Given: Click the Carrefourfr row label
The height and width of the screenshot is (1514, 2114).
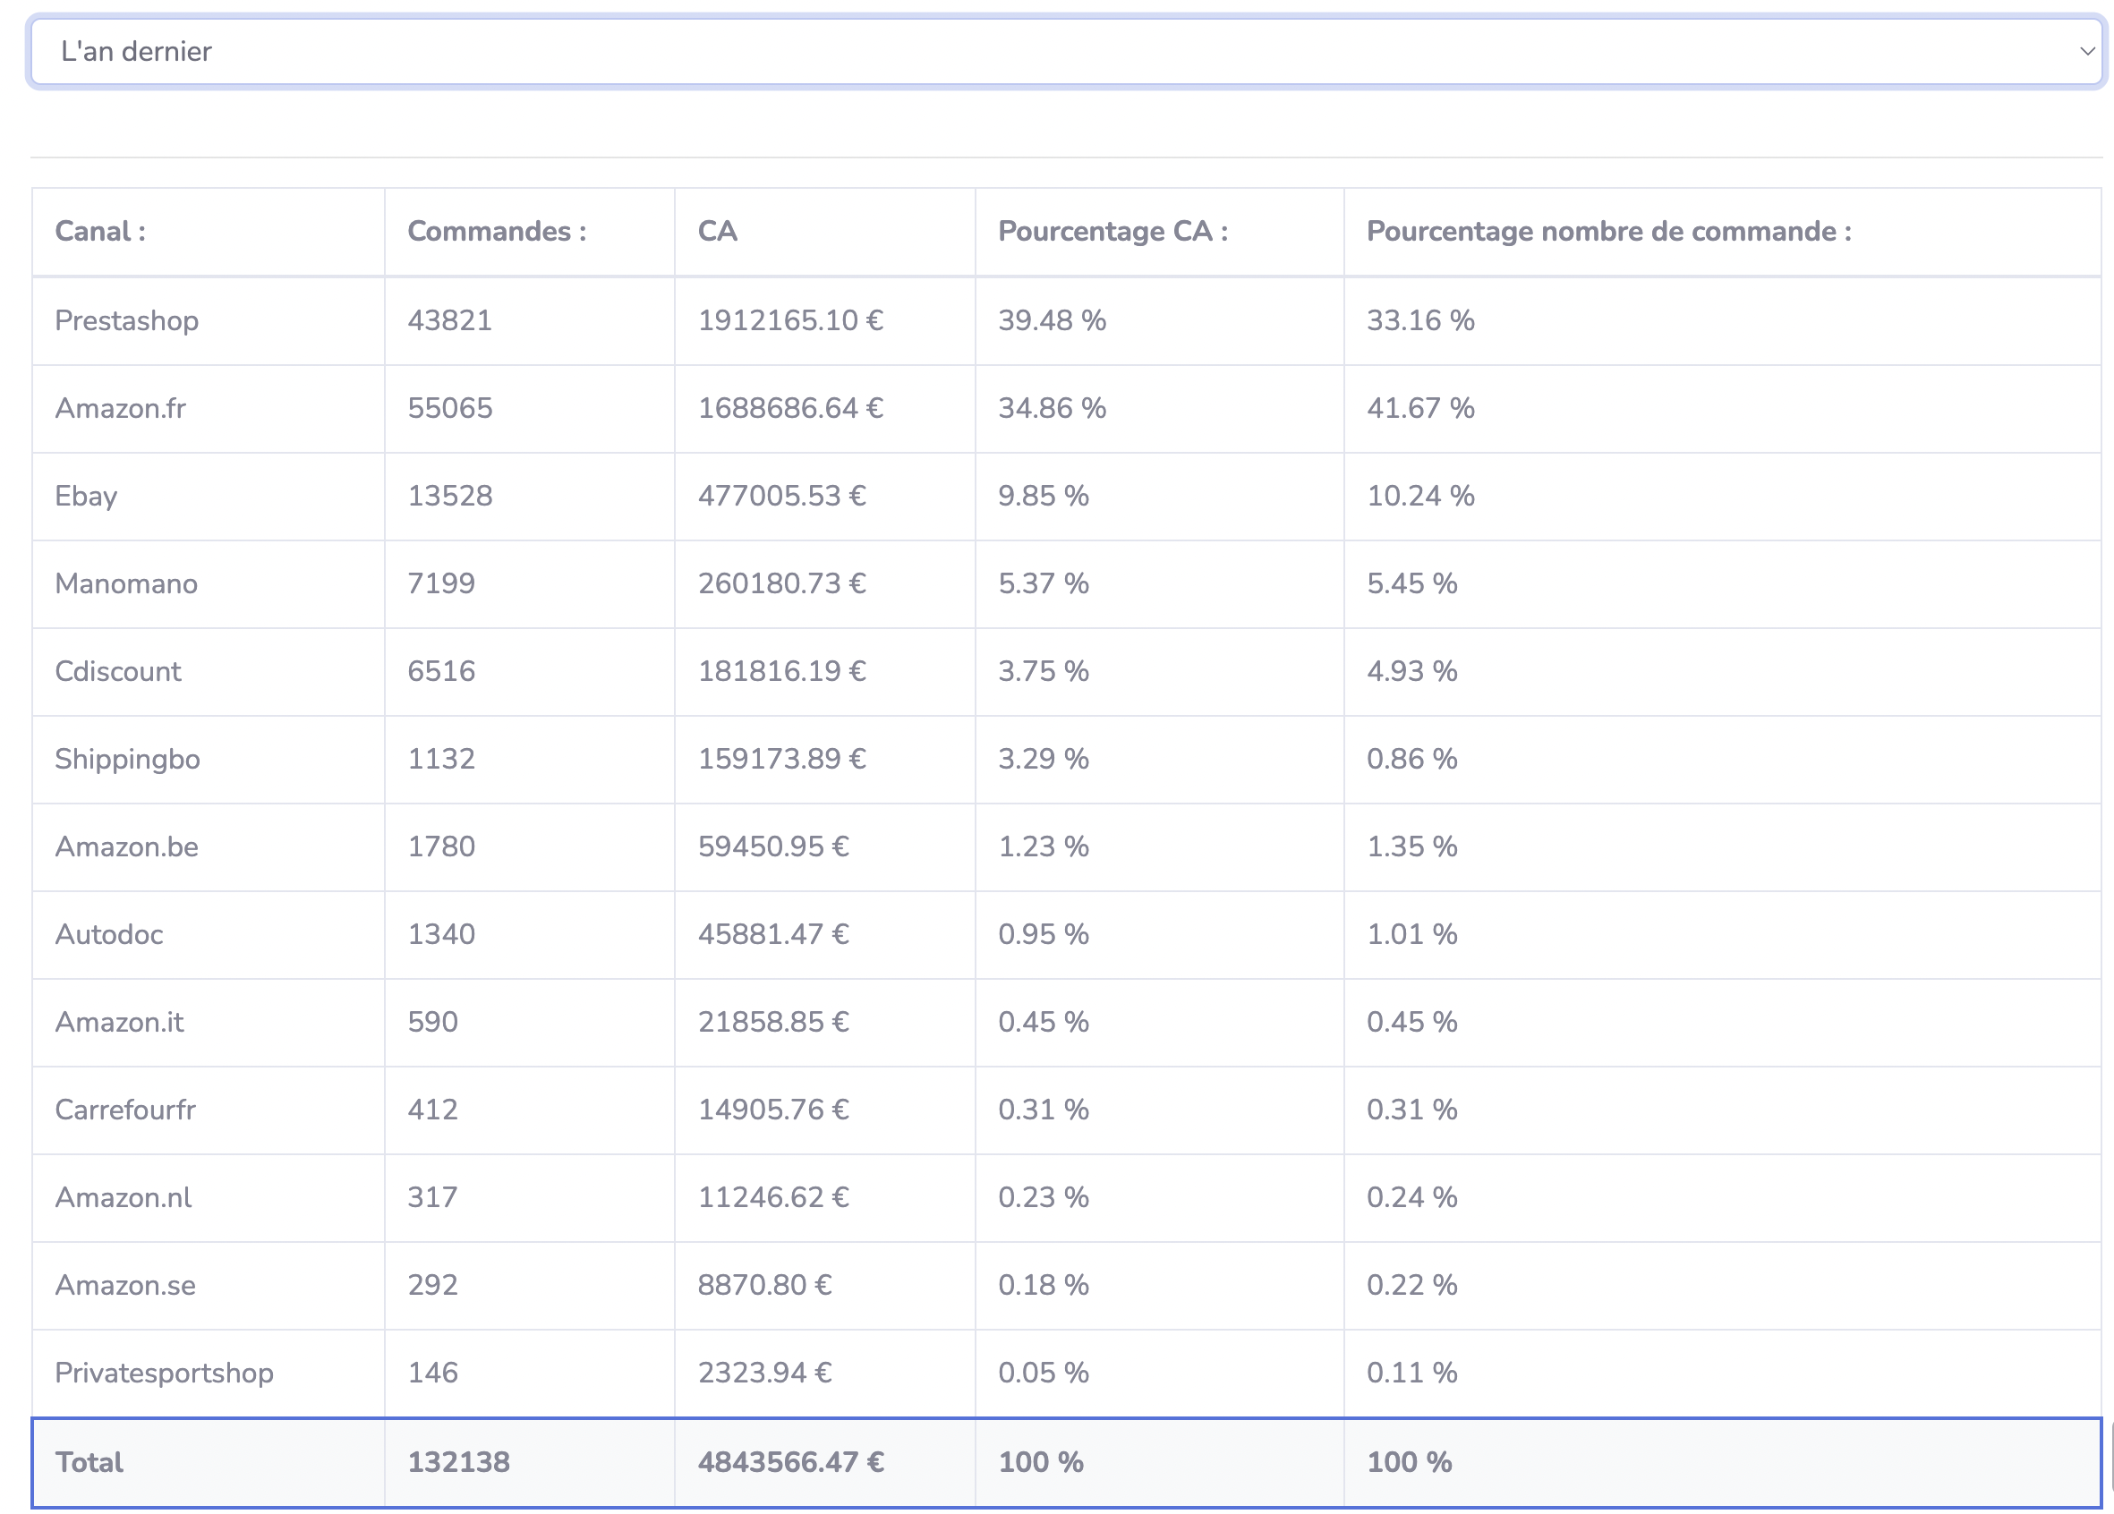Looking at the screenshot, I should click(125, 1109).
